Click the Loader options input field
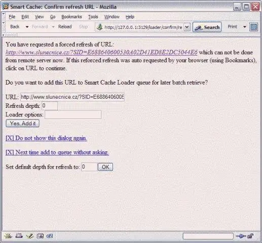Screen dimensions: 262x243 coord(73,115)
